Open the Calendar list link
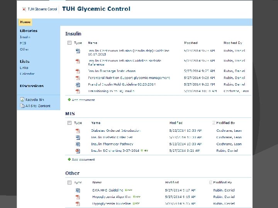Image resolution: width=278 pixels, height=208 pixels. pyautogui.click(x=27, y=74)
